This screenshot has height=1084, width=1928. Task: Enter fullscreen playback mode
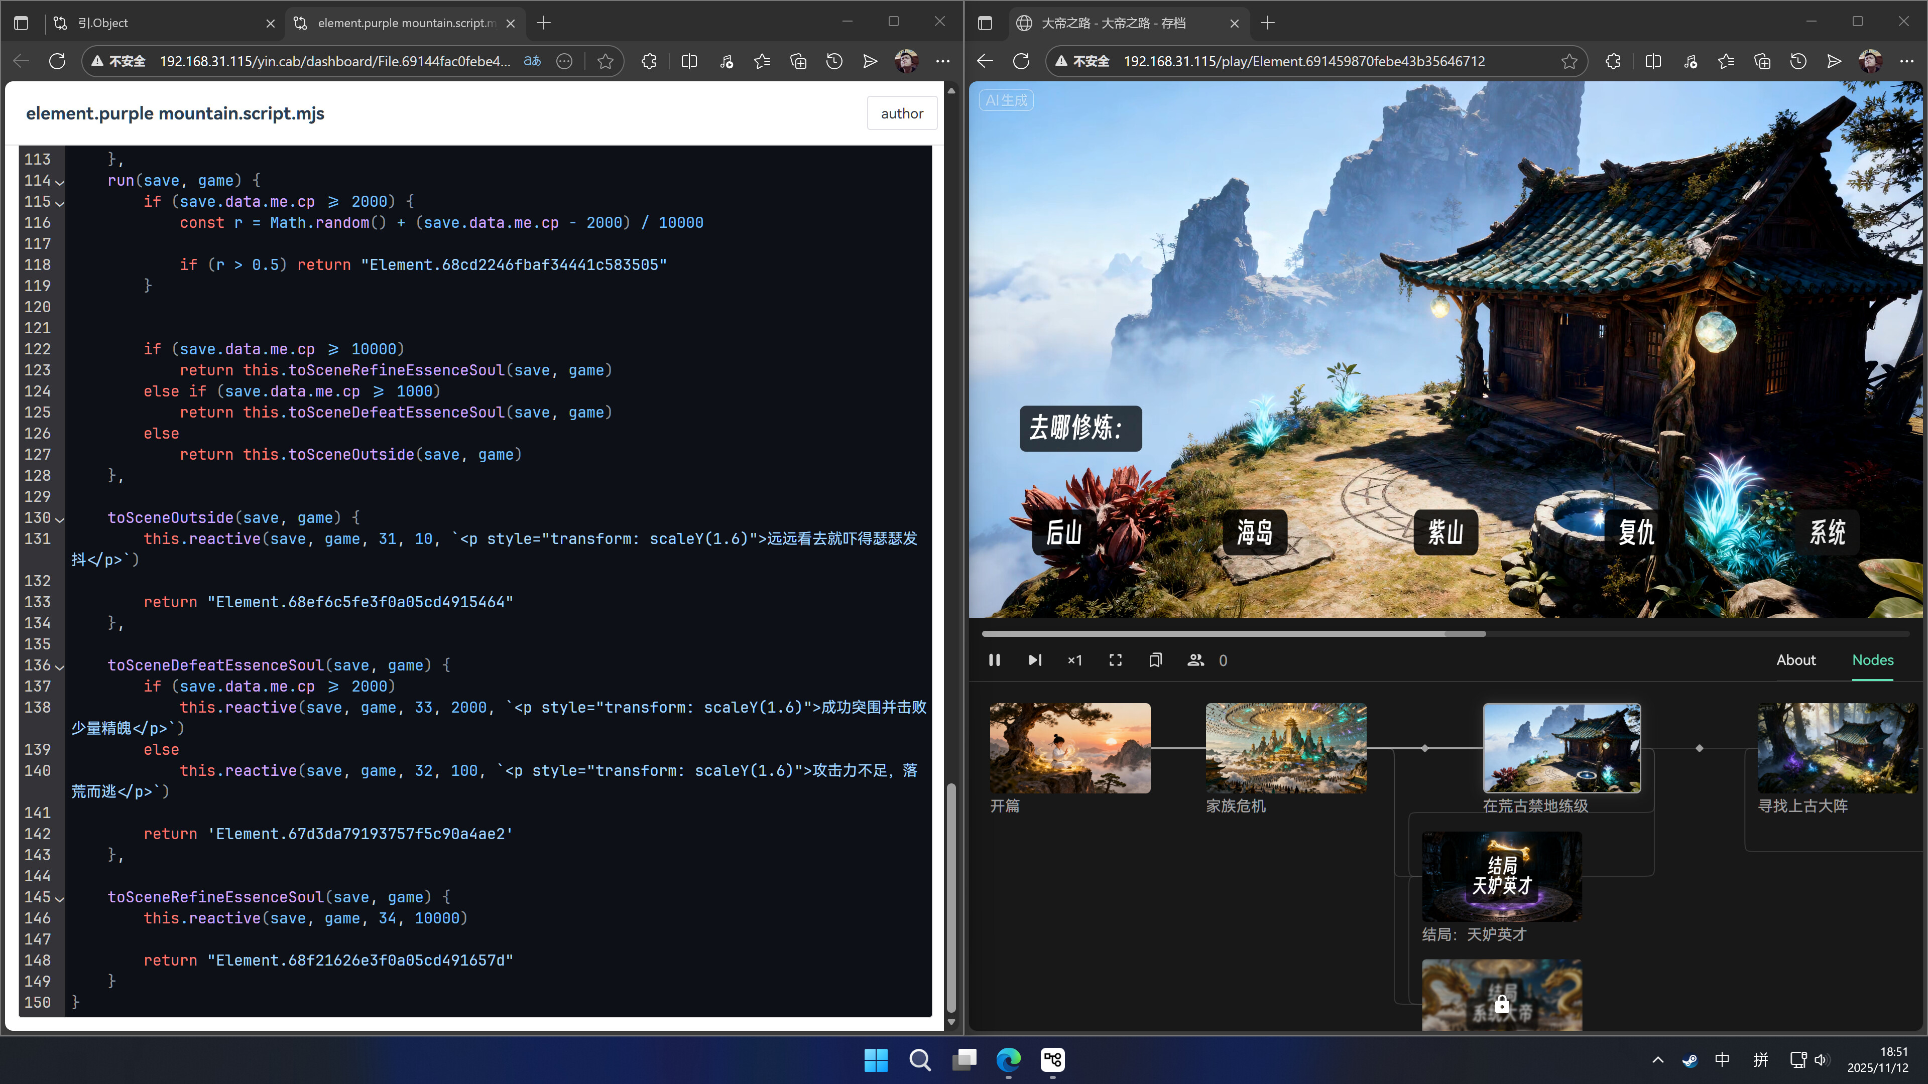(x=1115, y=660)
